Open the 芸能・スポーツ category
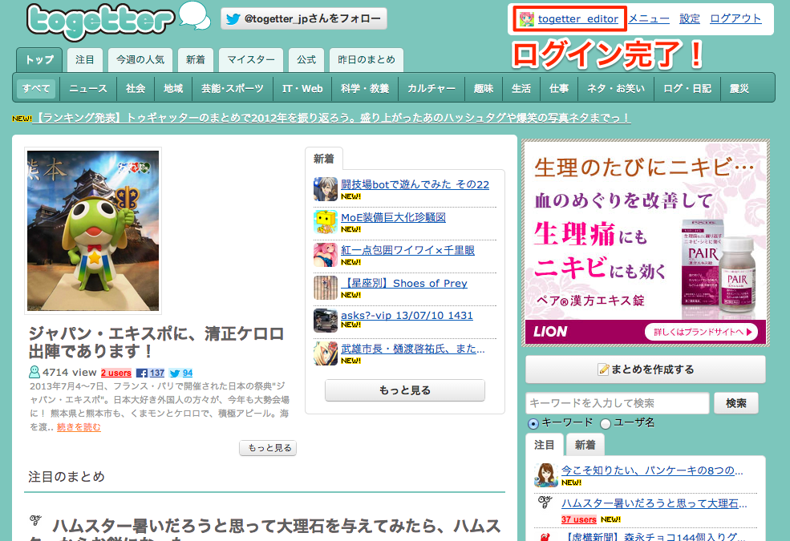Screen dimensions: 790x541 pyautogui.click(x=233, y=89)
